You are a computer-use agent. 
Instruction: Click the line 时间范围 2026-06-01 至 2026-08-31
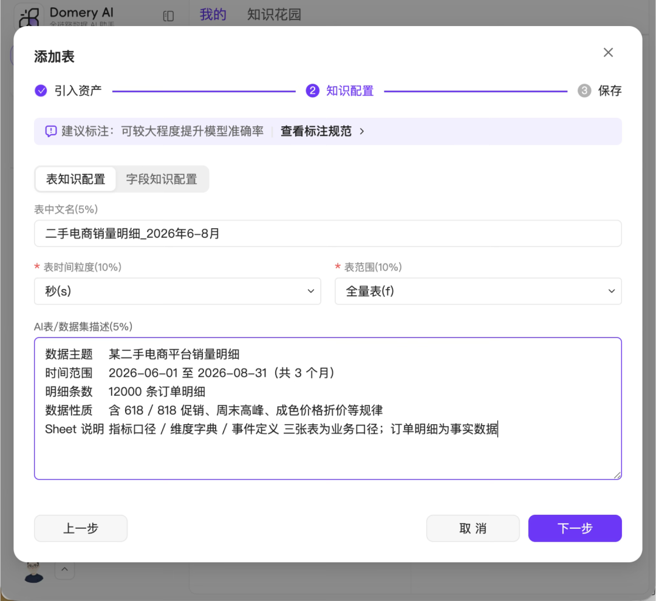coord(190,373)
